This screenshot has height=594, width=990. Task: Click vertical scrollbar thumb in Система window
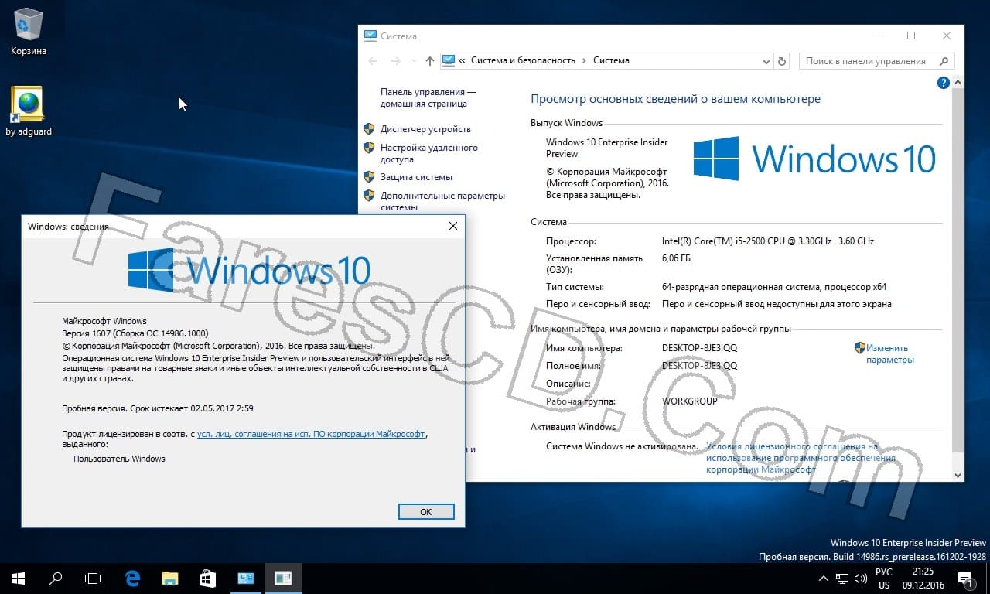pyautogui.click(x=958, y=271)
